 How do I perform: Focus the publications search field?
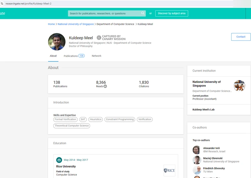click(x=107, y=13)
